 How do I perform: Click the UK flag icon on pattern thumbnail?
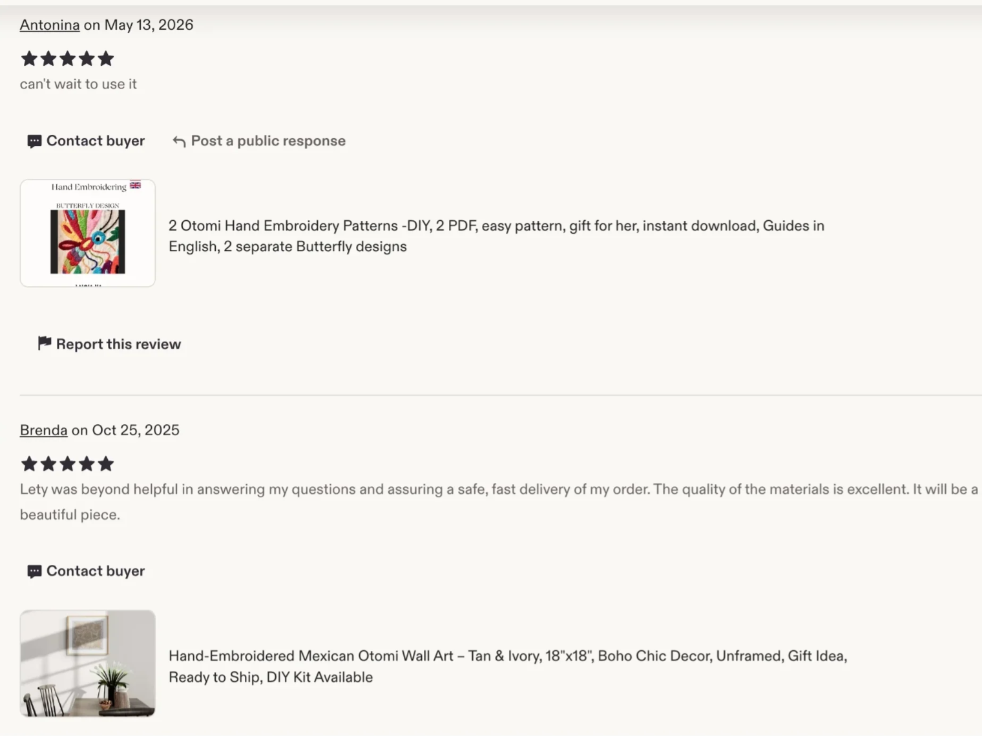(x=135, y=185)
